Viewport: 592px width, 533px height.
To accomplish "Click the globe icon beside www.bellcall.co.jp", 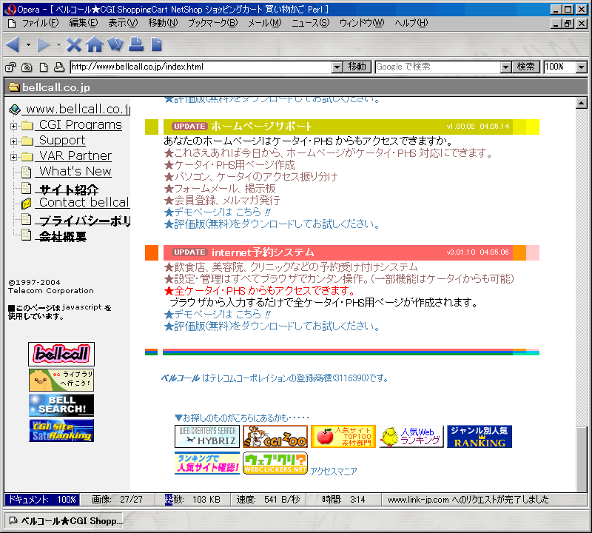I will (x=15, y=110).
